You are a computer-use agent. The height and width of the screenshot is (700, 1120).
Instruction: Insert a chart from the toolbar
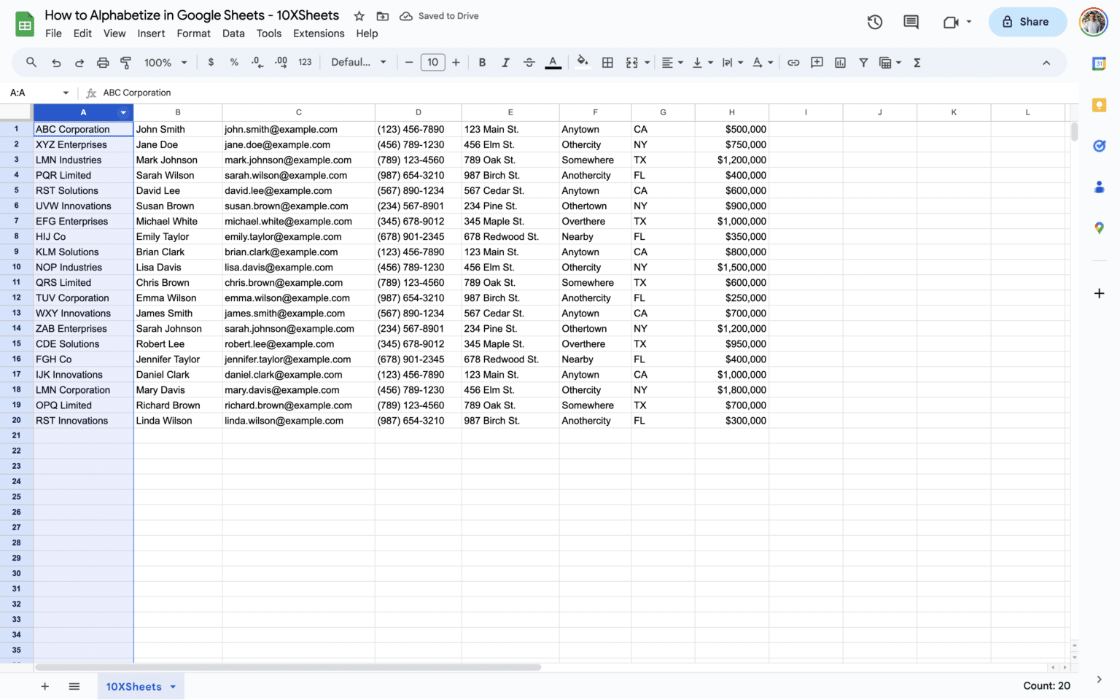point(840,63)
